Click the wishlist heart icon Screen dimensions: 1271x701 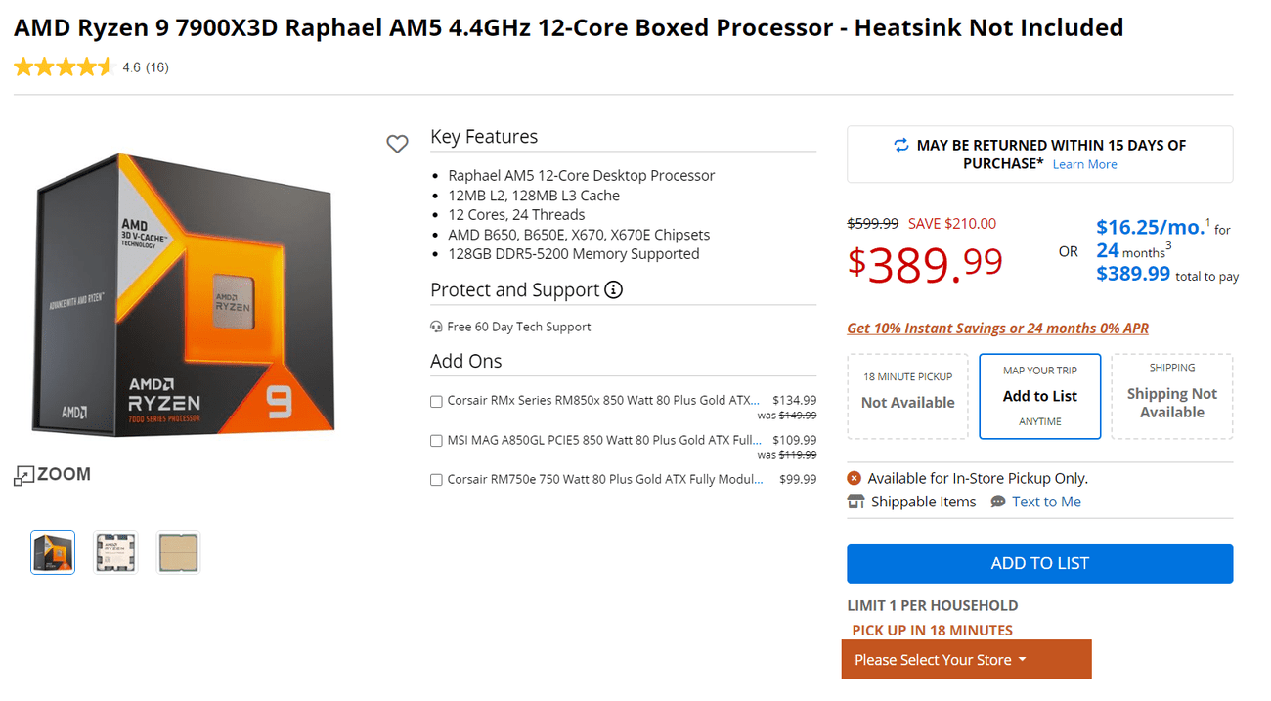[x=397, y=145]
